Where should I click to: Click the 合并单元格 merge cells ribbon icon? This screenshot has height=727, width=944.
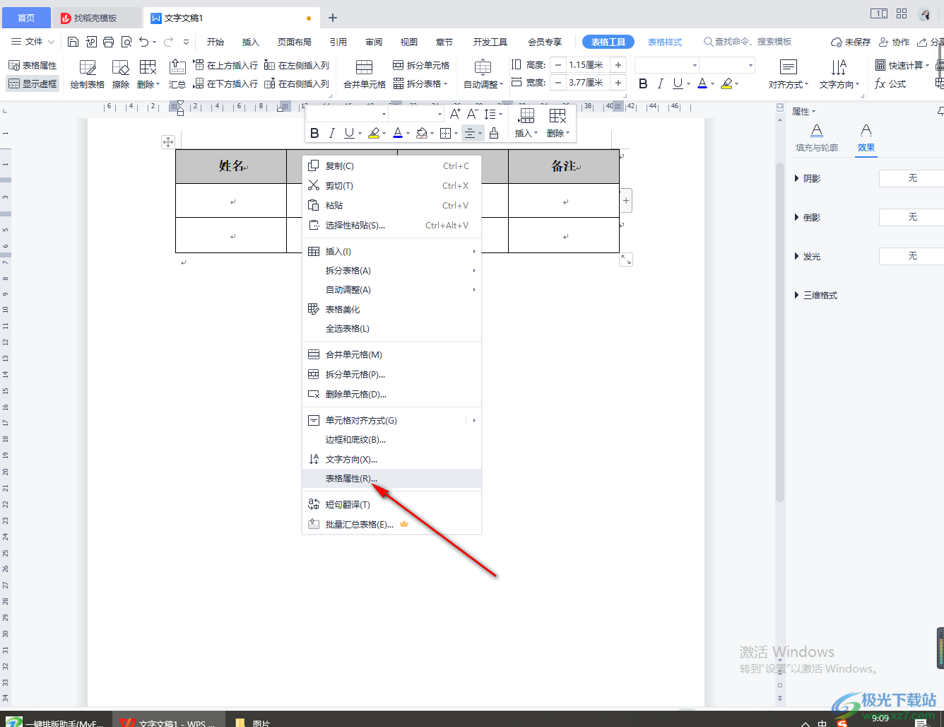[x=365, y=74]
